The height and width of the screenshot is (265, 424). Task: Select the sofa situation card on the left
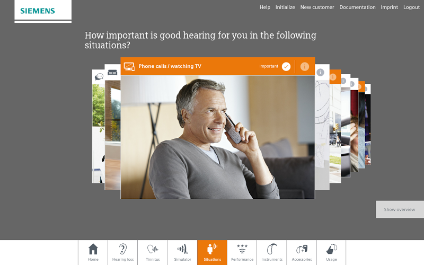tap(112, 127)
